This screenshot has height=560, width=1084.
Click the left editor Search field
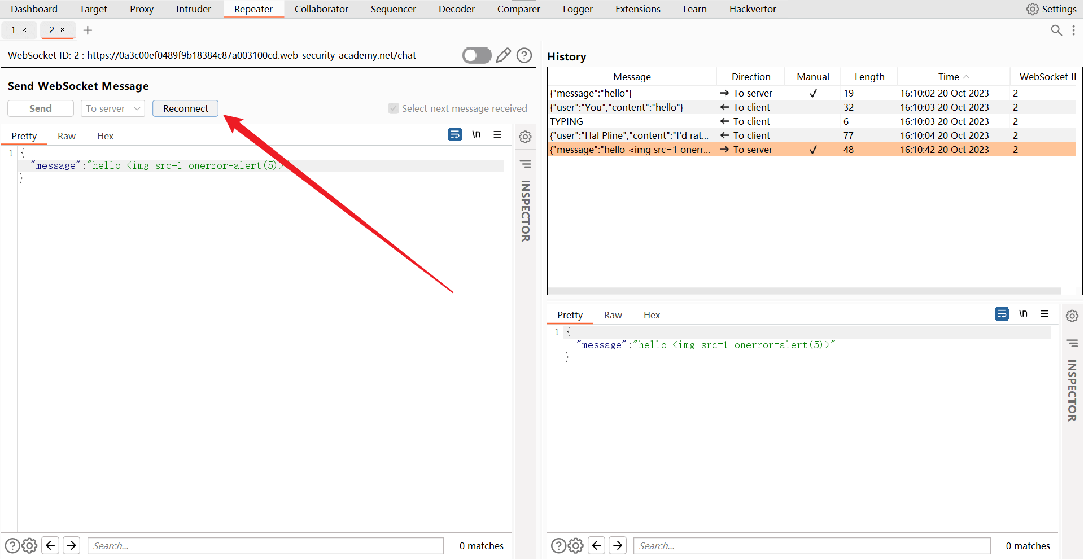tap(265, 546)
